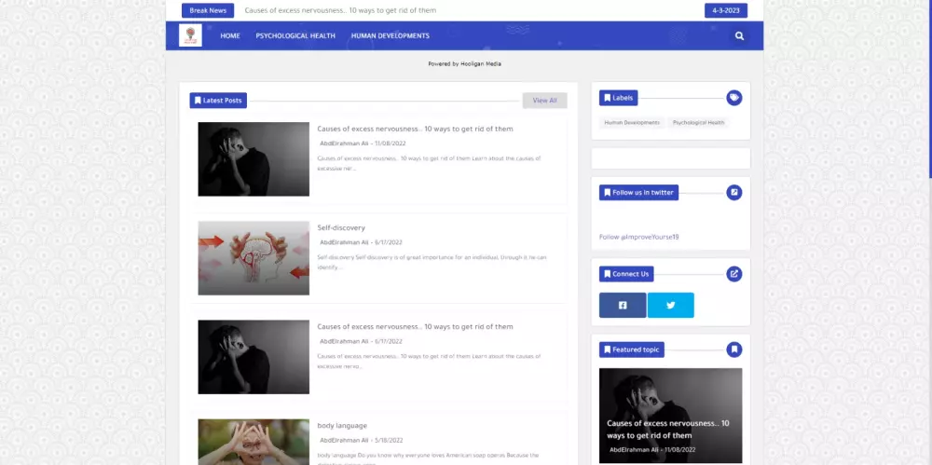Go to the HOME menu item
The image size is (932, 465).
[x=230, y=35]
